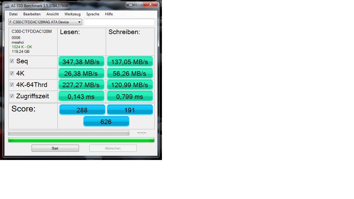Click the empty text field beside drive selector
This screenshot has width=354, height=199.
point(119,22)
